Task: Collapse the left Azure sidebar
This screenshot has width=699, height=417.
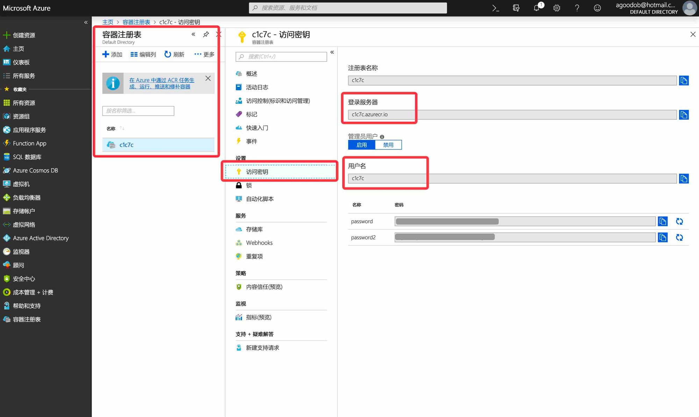Action: 86,22
